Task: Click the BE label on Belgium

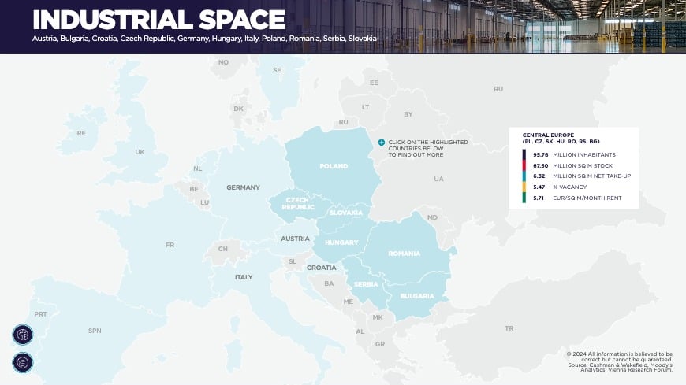Action: (194, 189)
